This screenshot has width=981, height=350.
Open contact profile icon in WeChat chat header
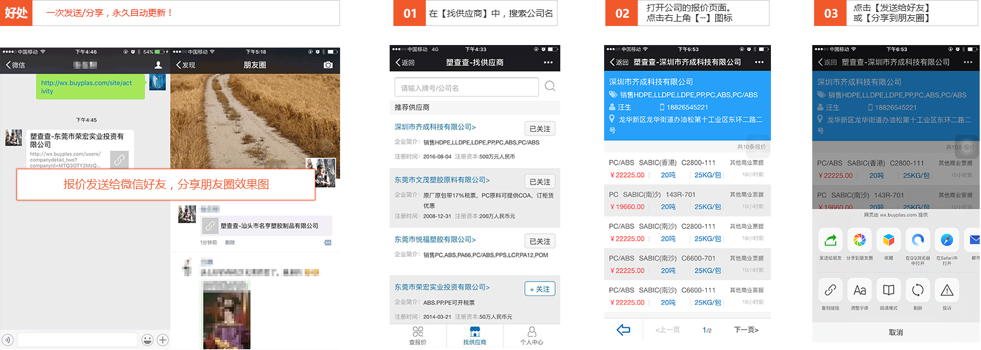coord(158,65)
